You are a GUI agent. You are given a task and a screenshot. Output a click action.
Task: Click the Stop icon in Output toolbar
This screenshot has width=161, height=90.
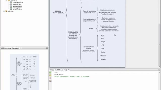[x=50, y=78]
